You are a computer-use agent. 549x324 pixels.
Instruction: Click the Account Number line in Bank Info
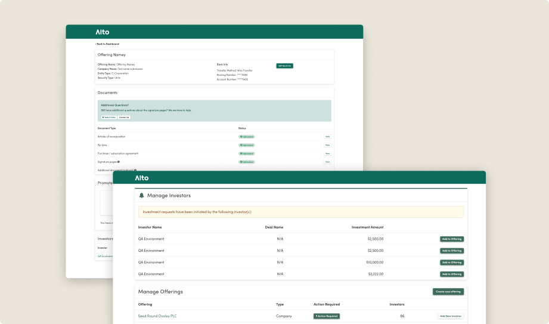pos(232,79)
